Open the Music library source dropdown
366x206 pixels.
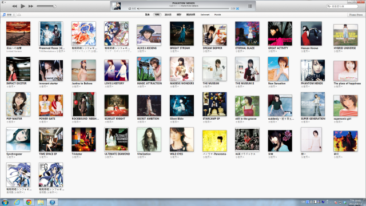coord(9,15)
